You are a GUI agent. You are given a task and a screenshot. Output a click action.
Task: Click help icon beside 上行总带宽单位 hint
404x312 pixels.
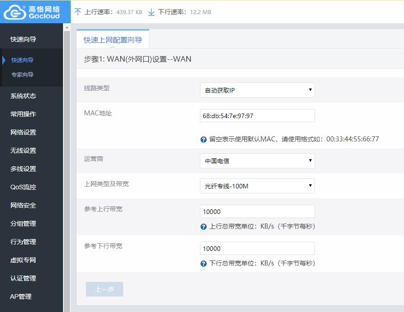click(x=203, y=227)
